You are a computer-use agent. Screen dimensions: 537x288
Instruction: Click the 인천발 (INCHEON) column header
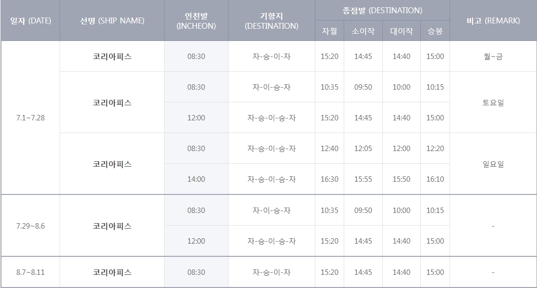[195, 20]
